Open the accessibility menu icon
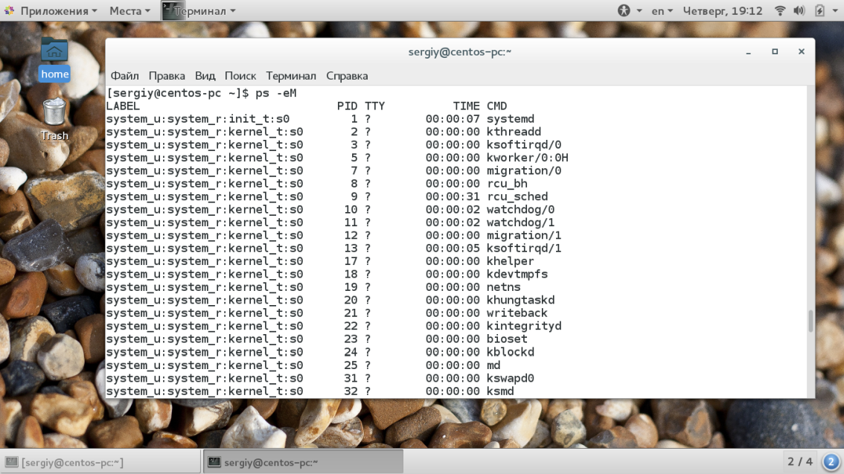844x474 pixels. pyautogui.click(x=624, y=10)
